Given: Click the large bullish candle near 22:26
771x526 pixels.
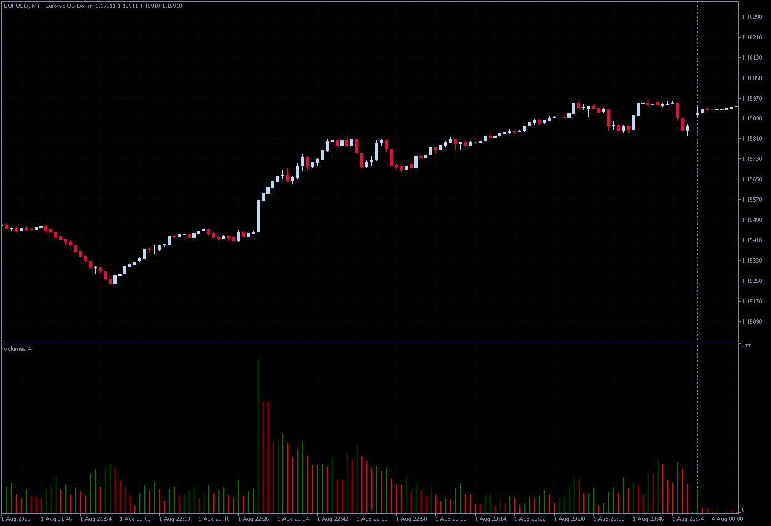Looking at the screenshot, I should coord(258,216).
